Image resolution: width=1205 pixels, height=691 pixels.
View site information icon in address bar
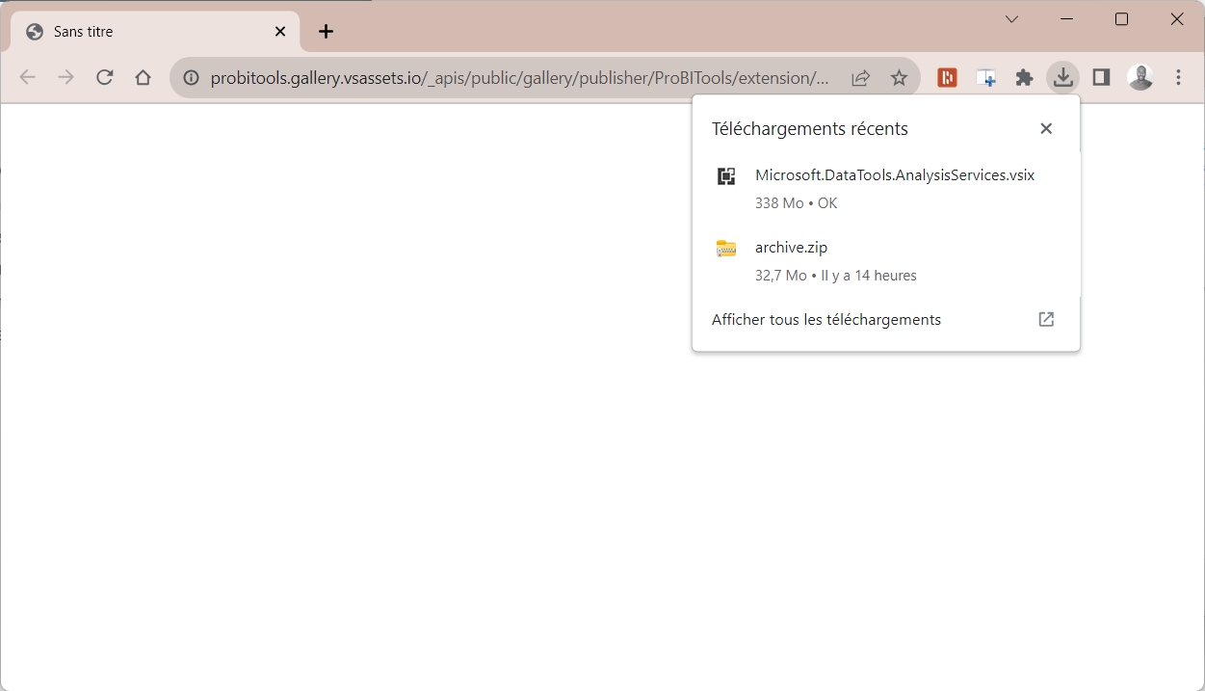pos(191,78)
